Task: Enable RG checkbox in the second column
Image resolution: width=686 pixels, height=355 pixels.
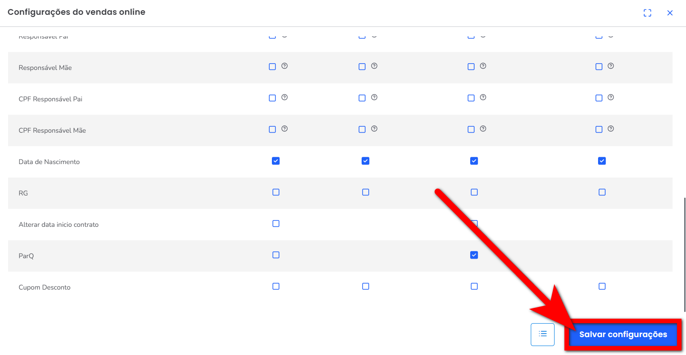Action: (366, 192)
